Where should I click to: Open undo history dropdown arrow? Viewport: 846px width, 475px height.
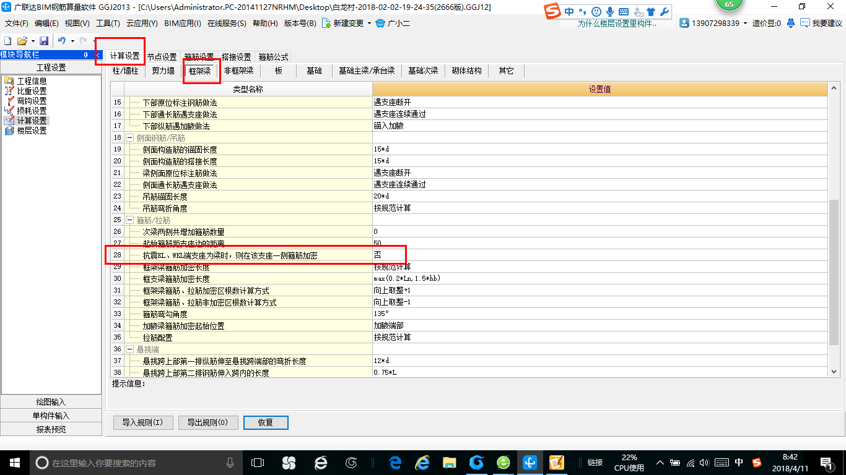72,41
